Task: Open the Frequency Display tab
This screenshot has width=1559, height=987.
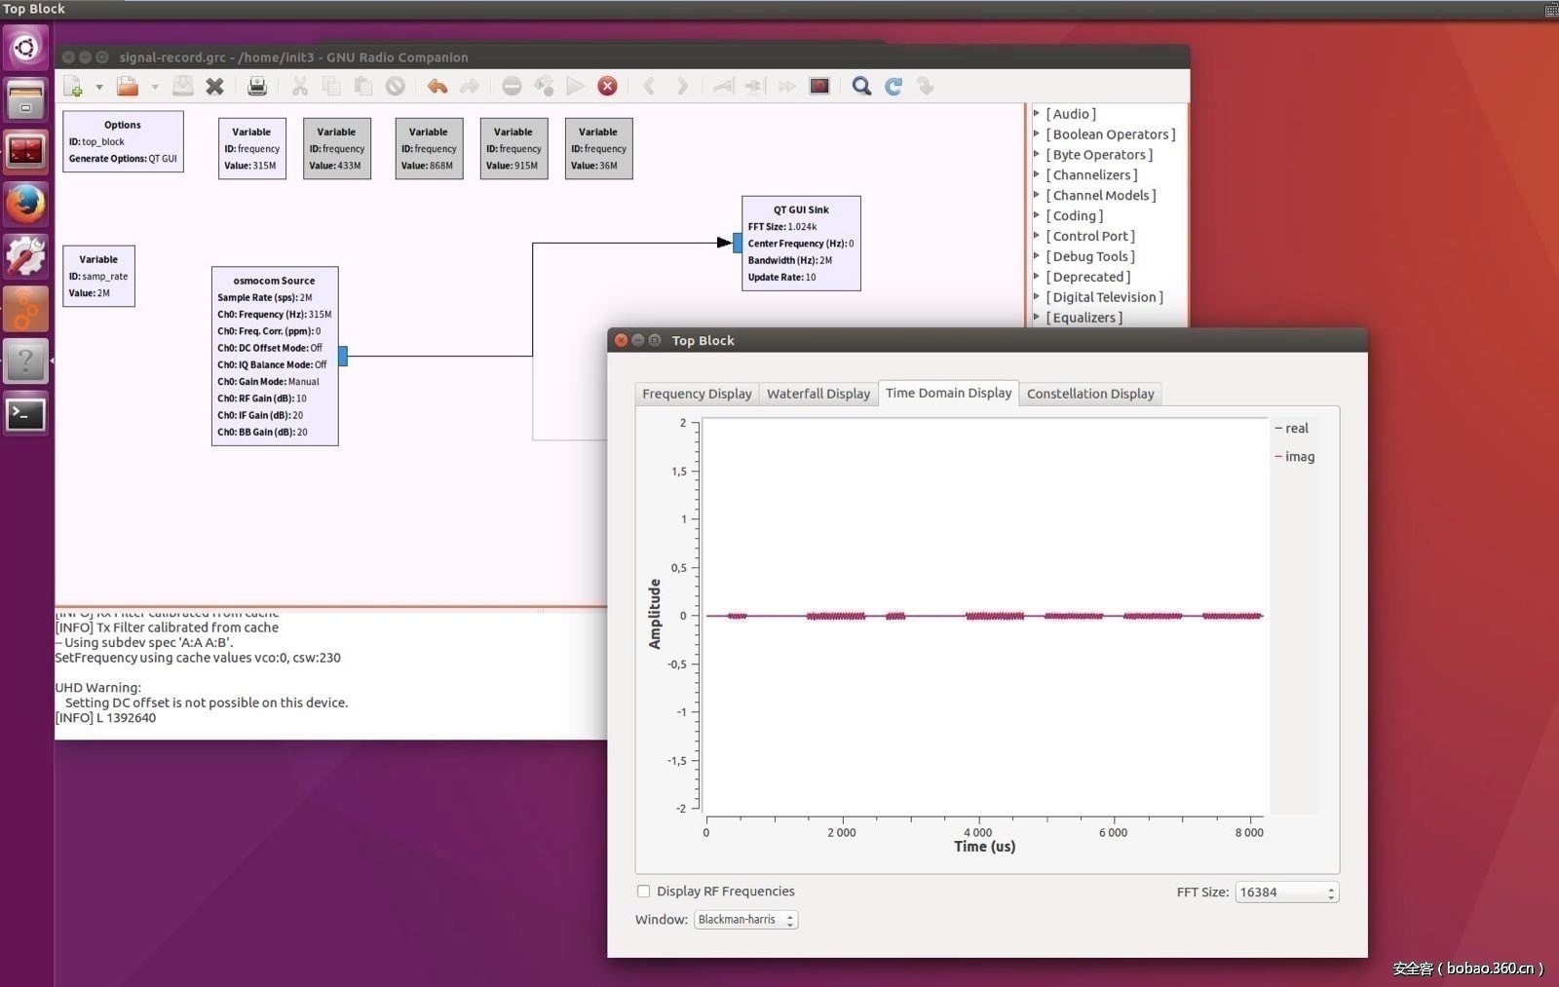Action: tap(697, 394)
